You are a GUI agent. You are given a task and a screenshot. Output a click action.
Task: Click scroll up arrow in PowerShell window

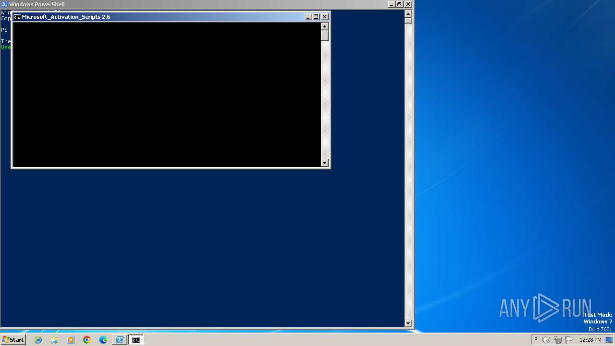click(x=408, y=13)
